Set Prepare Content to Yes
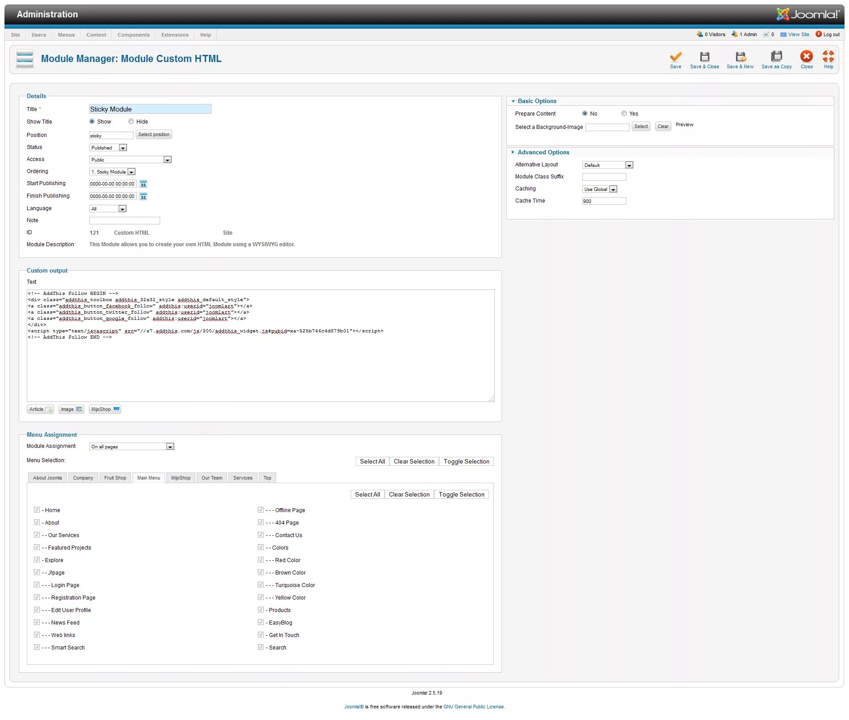The image size is (849, 720). 624,113
